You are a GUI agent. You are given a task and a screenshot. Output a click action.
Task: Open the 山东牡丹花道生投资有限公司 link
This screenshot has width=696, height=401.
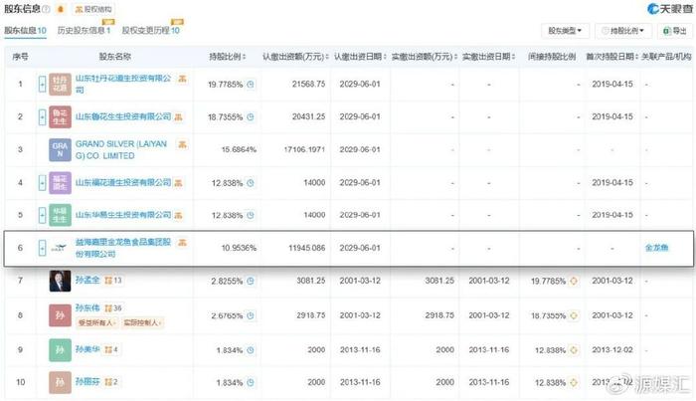123,84
